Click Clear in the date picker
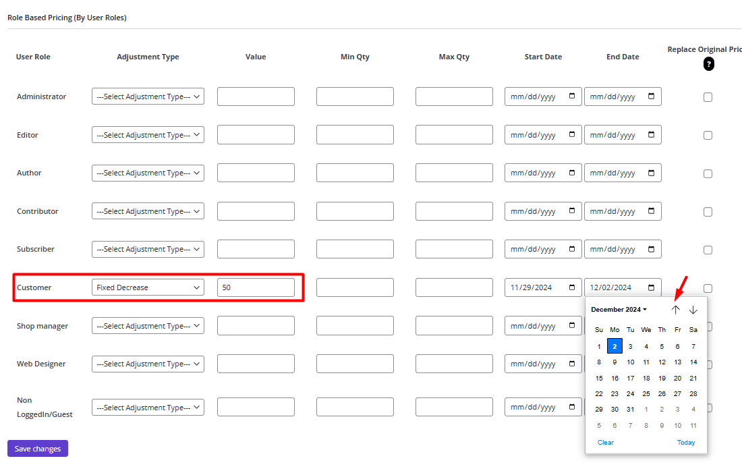Viewport: 742px width, 471px height. [606, 443]
